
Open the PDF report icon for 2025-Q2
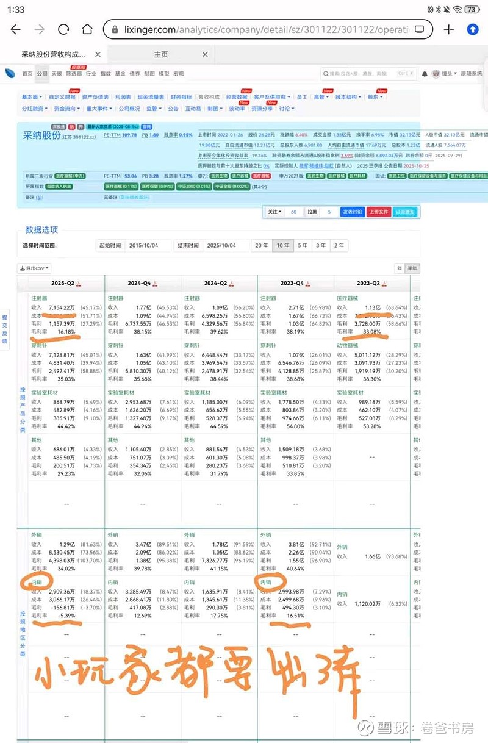[x=79, y=284]
